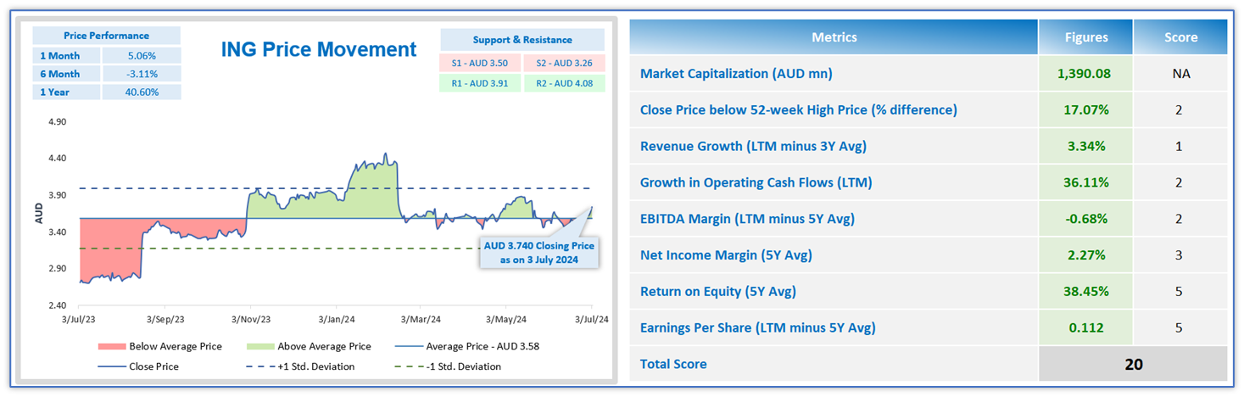Image resolution: width=1244 pixels, height=397 pixels.
Task: Click the R1 - AUD 3.91 cell
Action: click(481, 83)
